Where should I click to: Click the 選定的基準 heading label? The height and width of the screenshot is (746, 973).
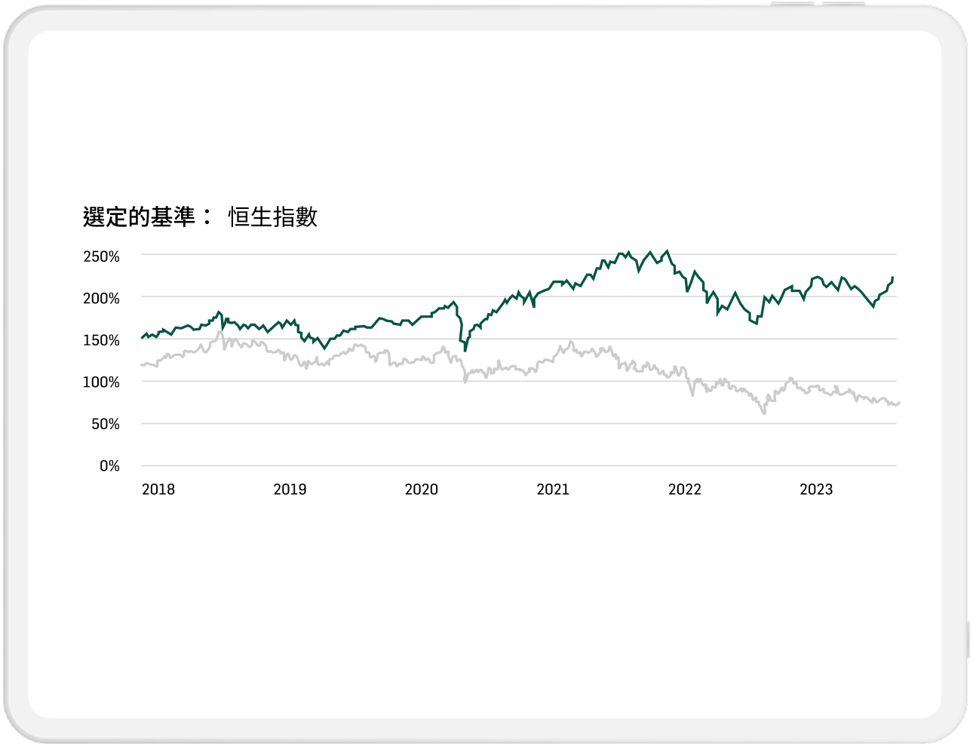[139, 217]
